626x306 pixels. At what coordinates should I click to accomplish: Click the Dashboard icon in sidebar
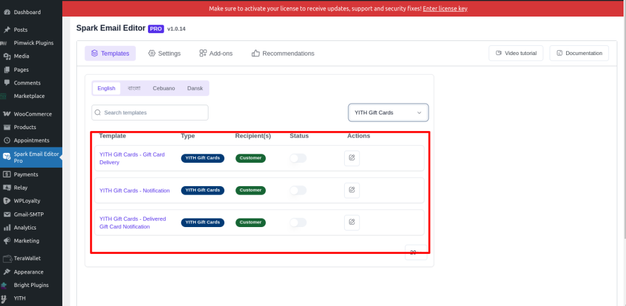[x=7, y=12]
